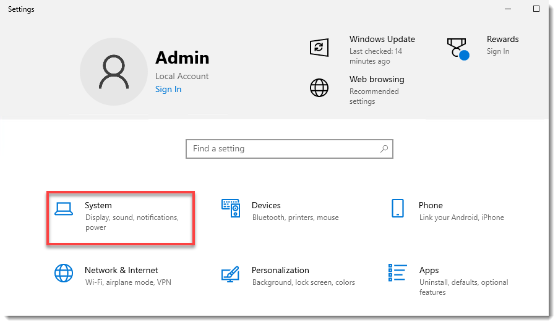Click the Rewards medal icon
Viewport: 558px width, 325px height.
[458, 49]
